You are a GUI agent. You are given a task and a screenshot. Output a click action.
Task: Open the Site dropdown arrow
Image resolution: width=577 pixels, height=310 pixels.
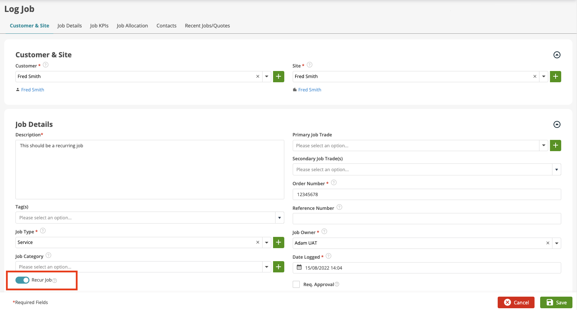[544, 76]
